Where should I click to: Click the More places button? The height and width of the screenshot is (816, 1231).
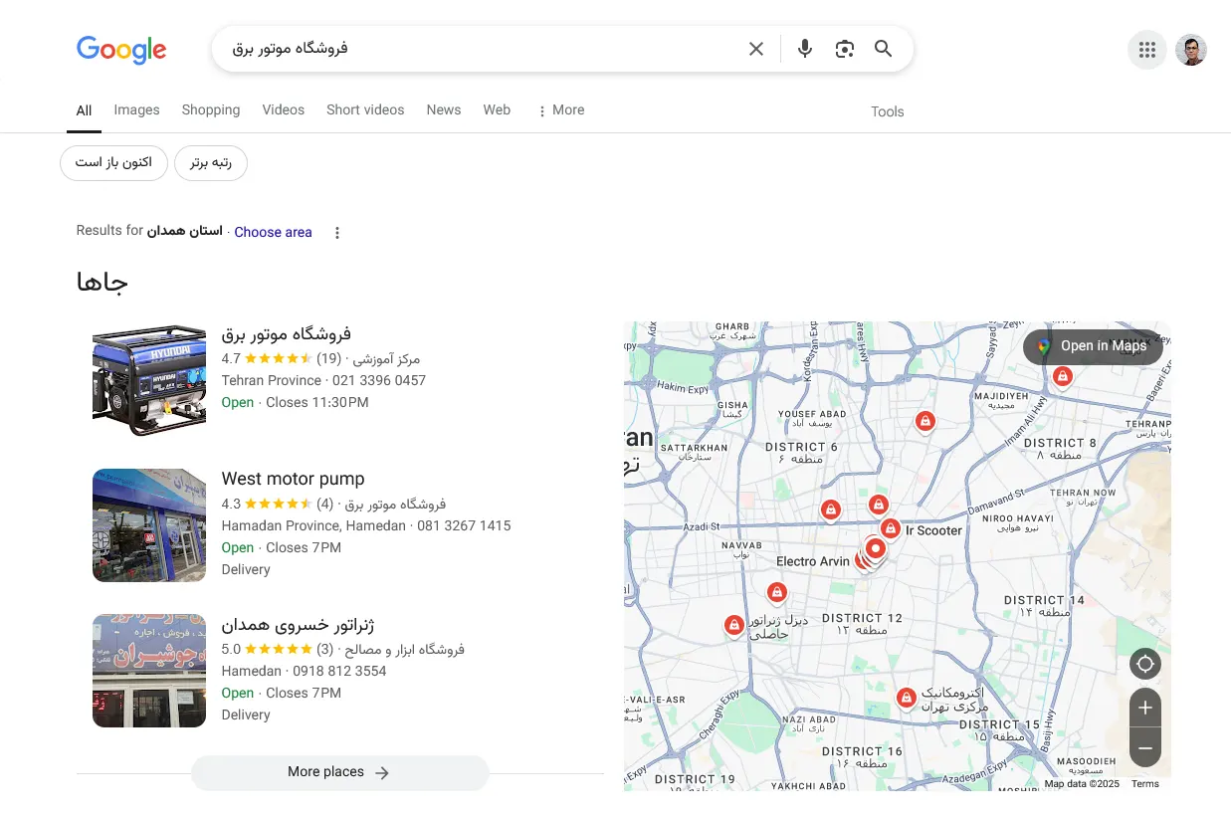pyautogui.click(x=339, y=772)
